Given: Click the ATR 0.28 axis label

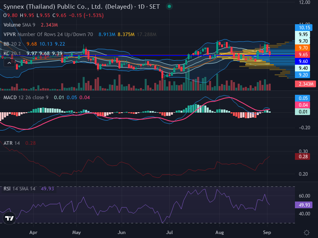Looking at the screenshot, I should 302,157.
